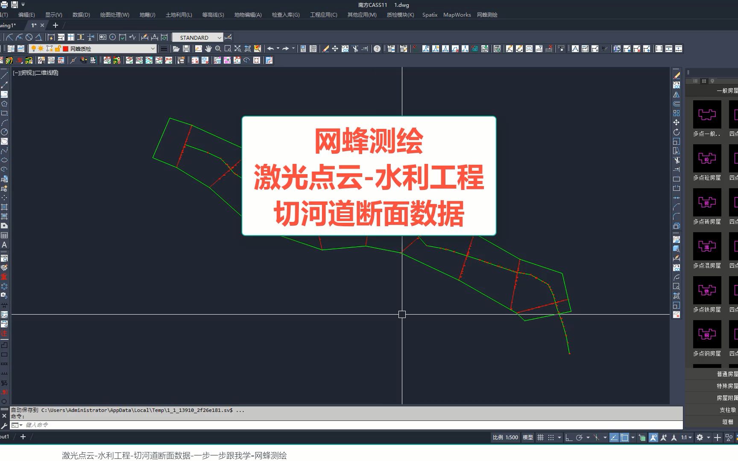
Task: Click the 比例 1:500 scale button
Action: point(505,437)
